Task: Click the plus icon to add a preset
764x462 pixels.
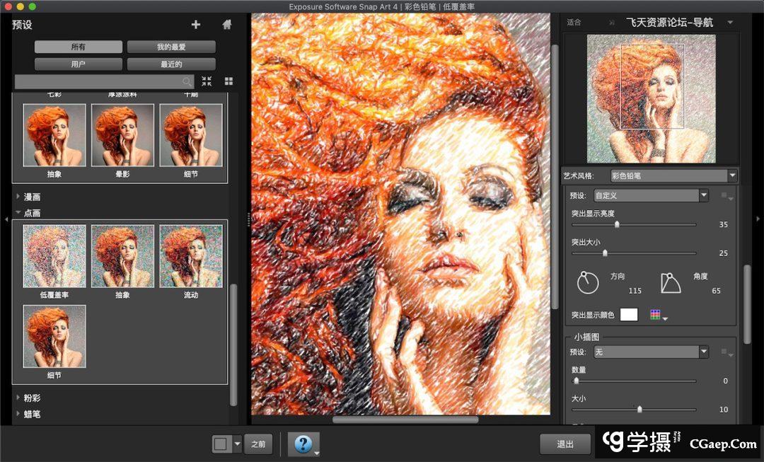Action: pyautogui.click(x=196, y=25)
